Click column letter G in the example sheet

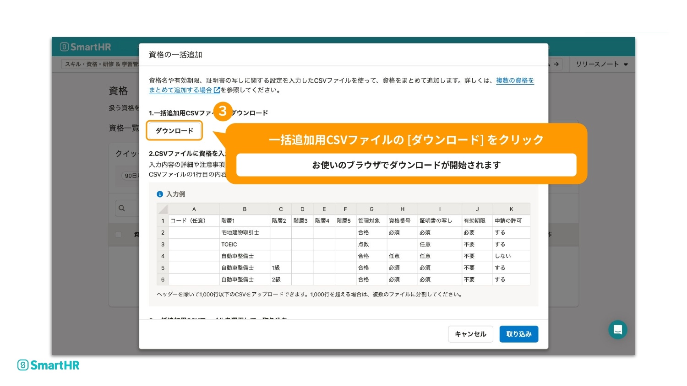(x=371, y=209)
